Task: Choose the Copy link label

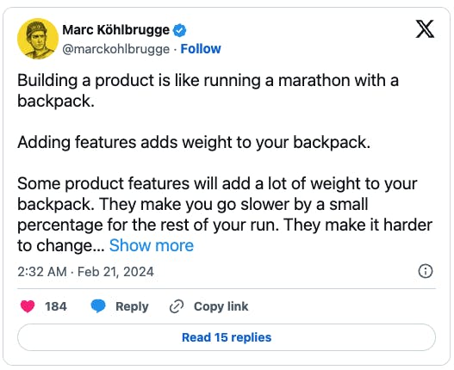Action: coord(221,306)
